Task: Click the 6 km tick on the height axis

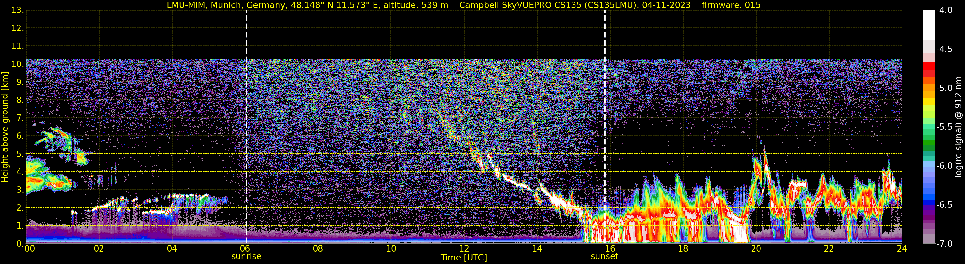Action: (20, 136)
